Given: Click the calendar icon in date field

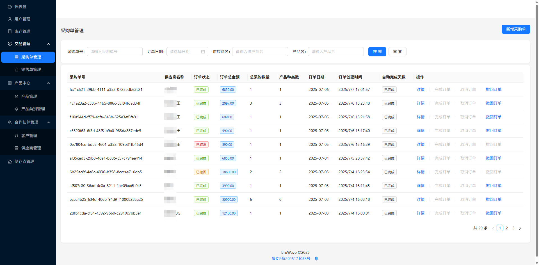Looking at the screenshot, I should tap(203, 52).
